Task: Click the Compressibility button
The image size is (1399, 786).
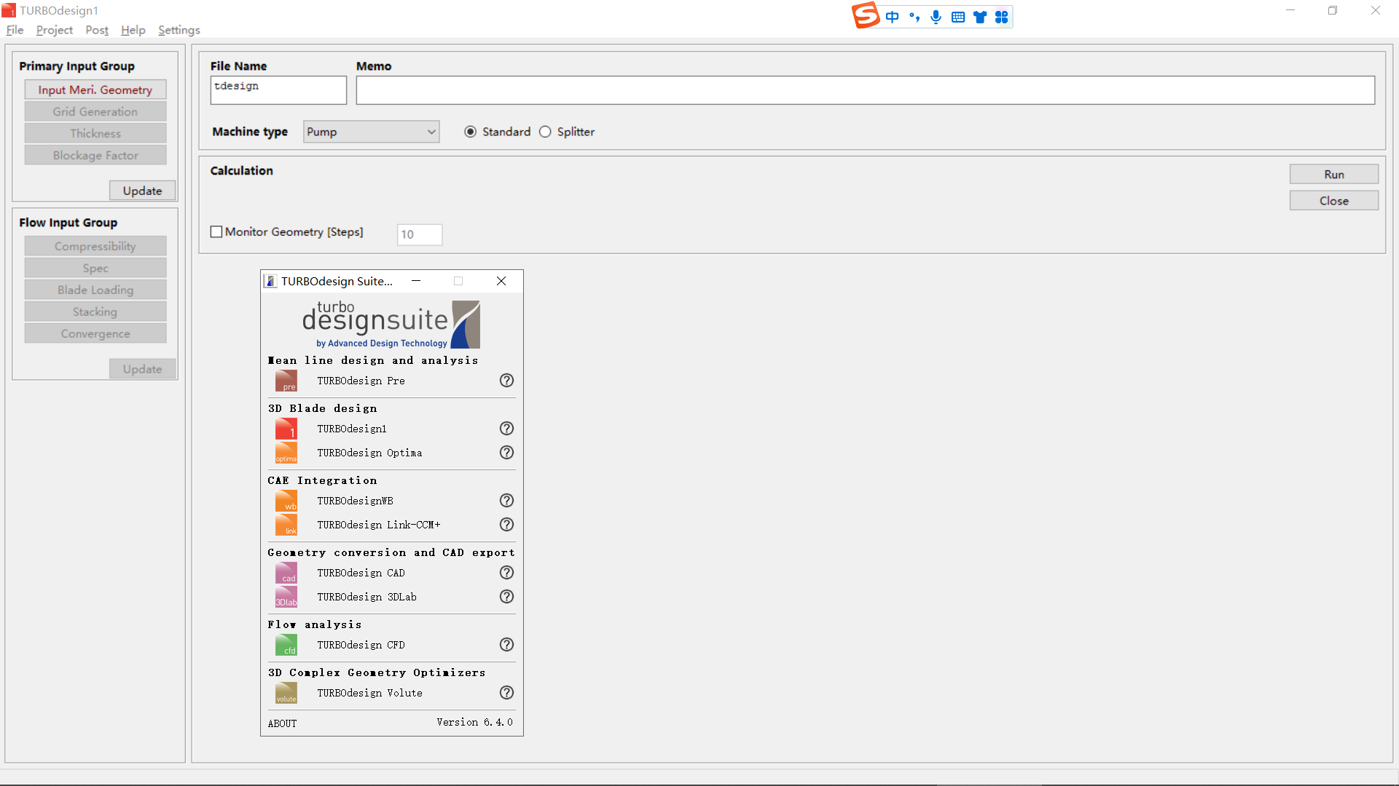Action: click(x=95, y=246)
